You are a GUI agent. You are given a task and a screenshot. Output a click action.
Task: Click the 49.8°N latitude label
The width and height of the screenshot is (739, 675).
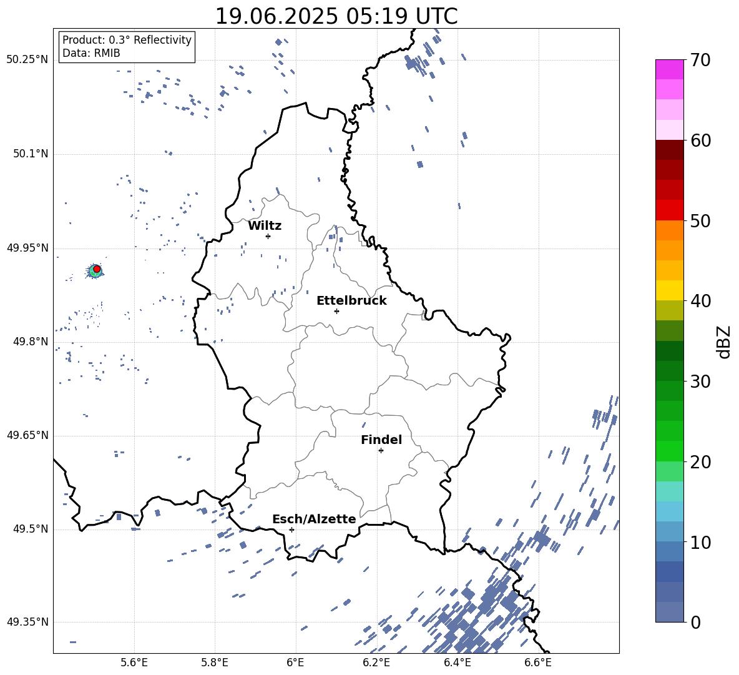tap(31, 342)
